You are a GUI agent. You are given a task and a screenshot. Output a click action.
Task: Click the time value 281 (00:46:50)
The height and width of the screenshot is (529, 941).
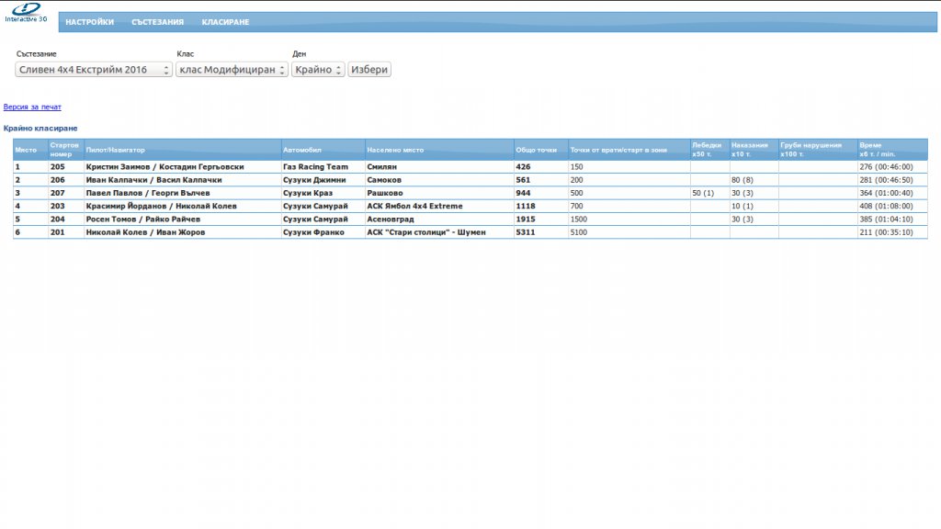886,180
